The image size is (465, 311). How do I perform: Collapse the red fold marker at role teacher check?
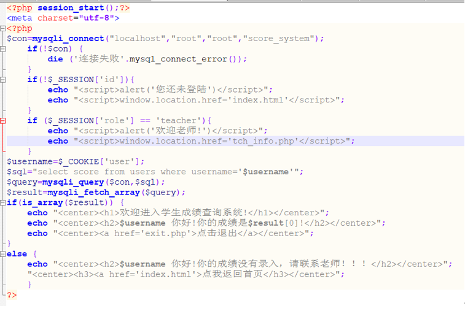click(x=2, y=121)
